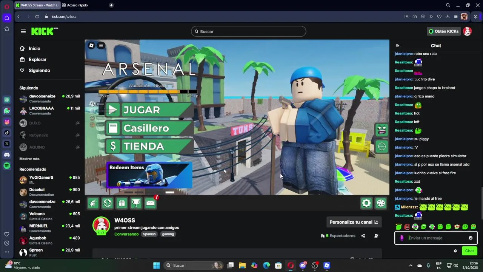Click the user manage icon beside share
The width and height of the screenshot is (483, 272).
[x=376, y=236]
